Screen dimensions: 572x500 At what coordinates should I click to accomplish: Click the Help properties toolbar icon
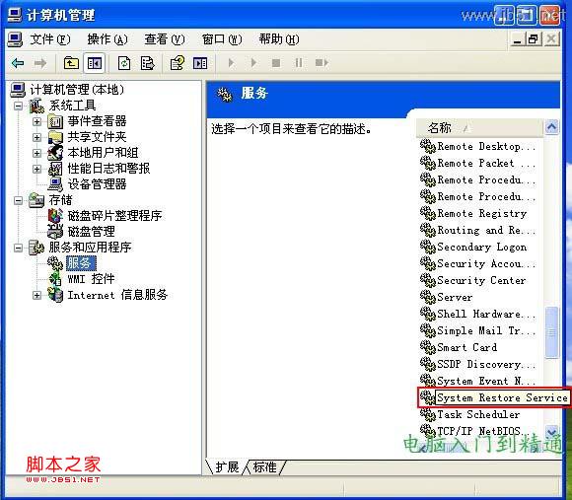pyautogui.click(x=178, y=63)
